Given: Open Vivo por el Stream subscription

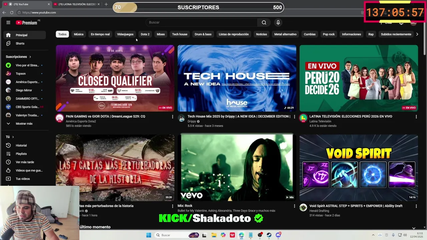Looking at the screenshot, I should 25,65.
